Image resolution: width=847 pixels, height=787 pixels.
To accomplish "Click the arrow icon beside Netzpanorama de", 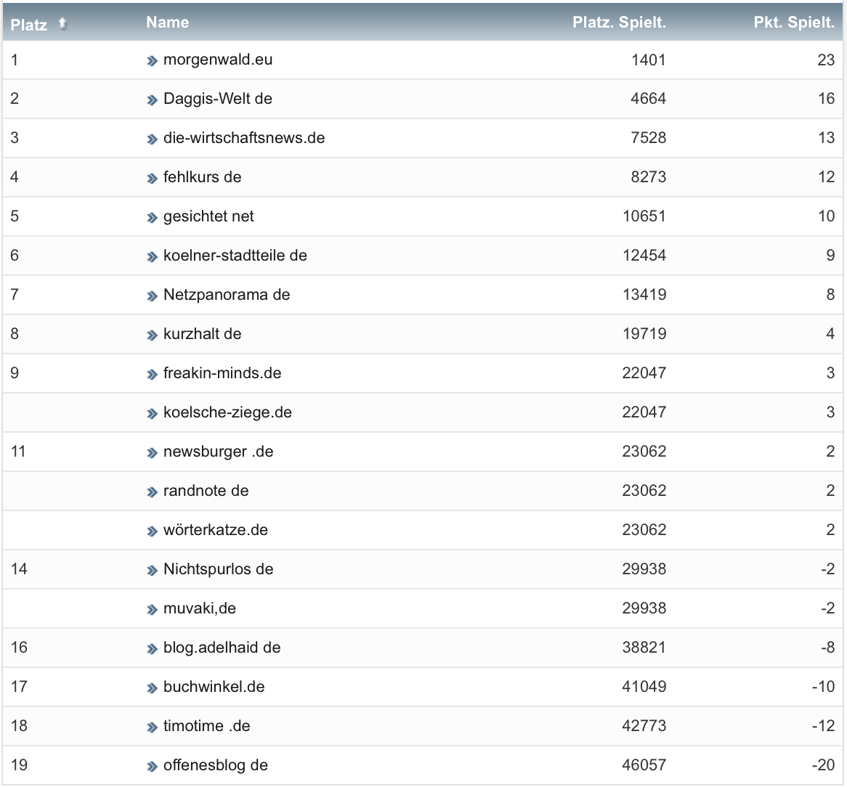I will click(x=152, y=296).
